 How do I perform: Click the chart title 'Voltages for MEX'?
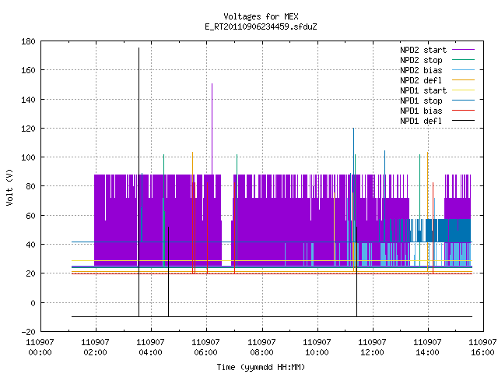click(261, 16)
